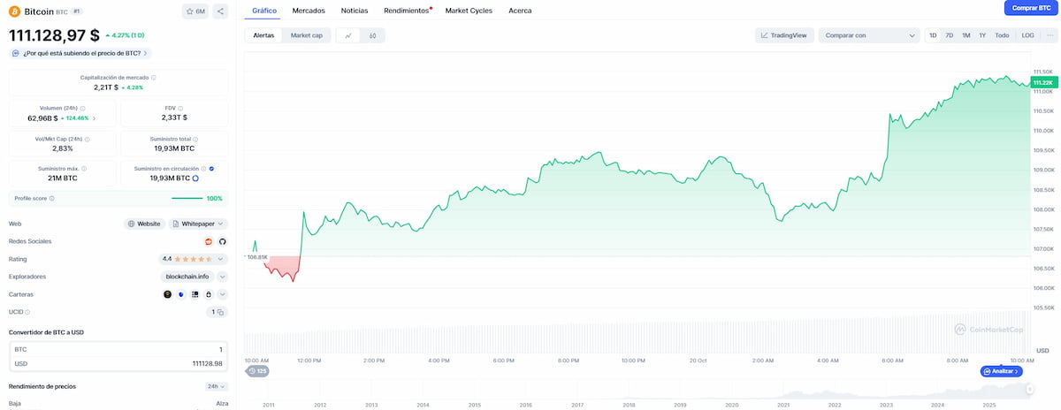Click the USD amount input field

[118, 363]
